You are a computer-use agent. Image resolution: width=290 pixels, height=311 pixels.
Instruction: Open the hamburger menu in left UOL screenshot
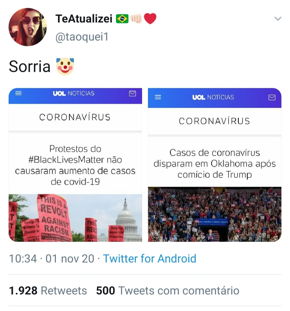19,93
